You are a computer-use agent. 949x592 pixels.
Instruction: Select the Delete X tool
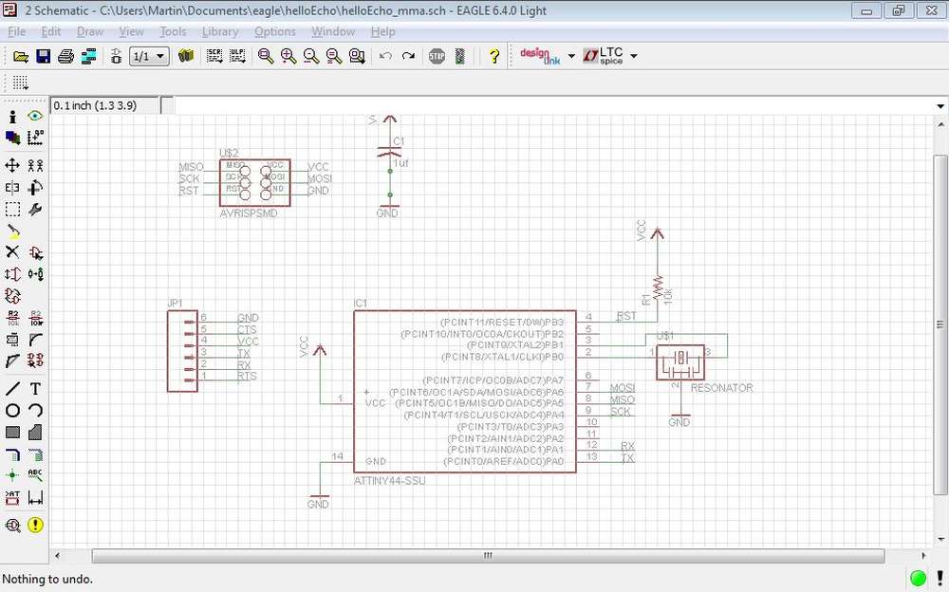tap(12, 252)
